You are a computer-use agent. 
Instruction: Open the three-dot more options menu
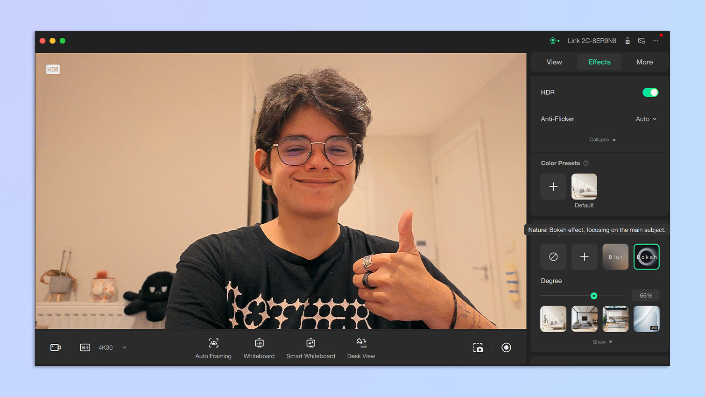(x=656, y=41)
